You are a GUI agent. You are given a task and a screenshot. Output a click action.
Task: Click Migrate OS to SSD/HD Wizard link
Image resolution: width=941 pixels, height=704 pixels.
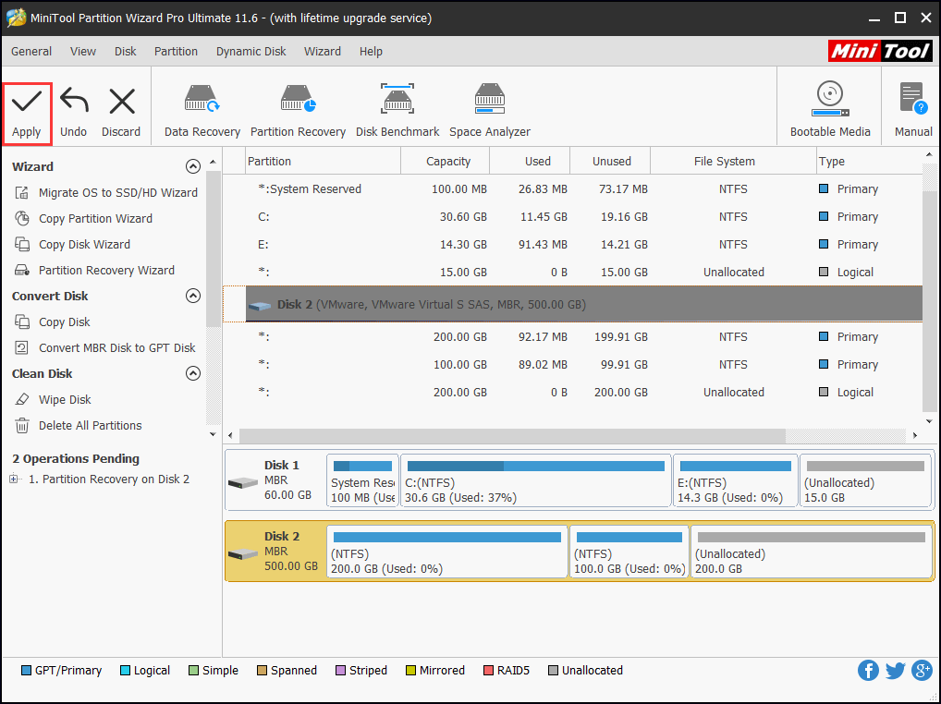[118, 192]
